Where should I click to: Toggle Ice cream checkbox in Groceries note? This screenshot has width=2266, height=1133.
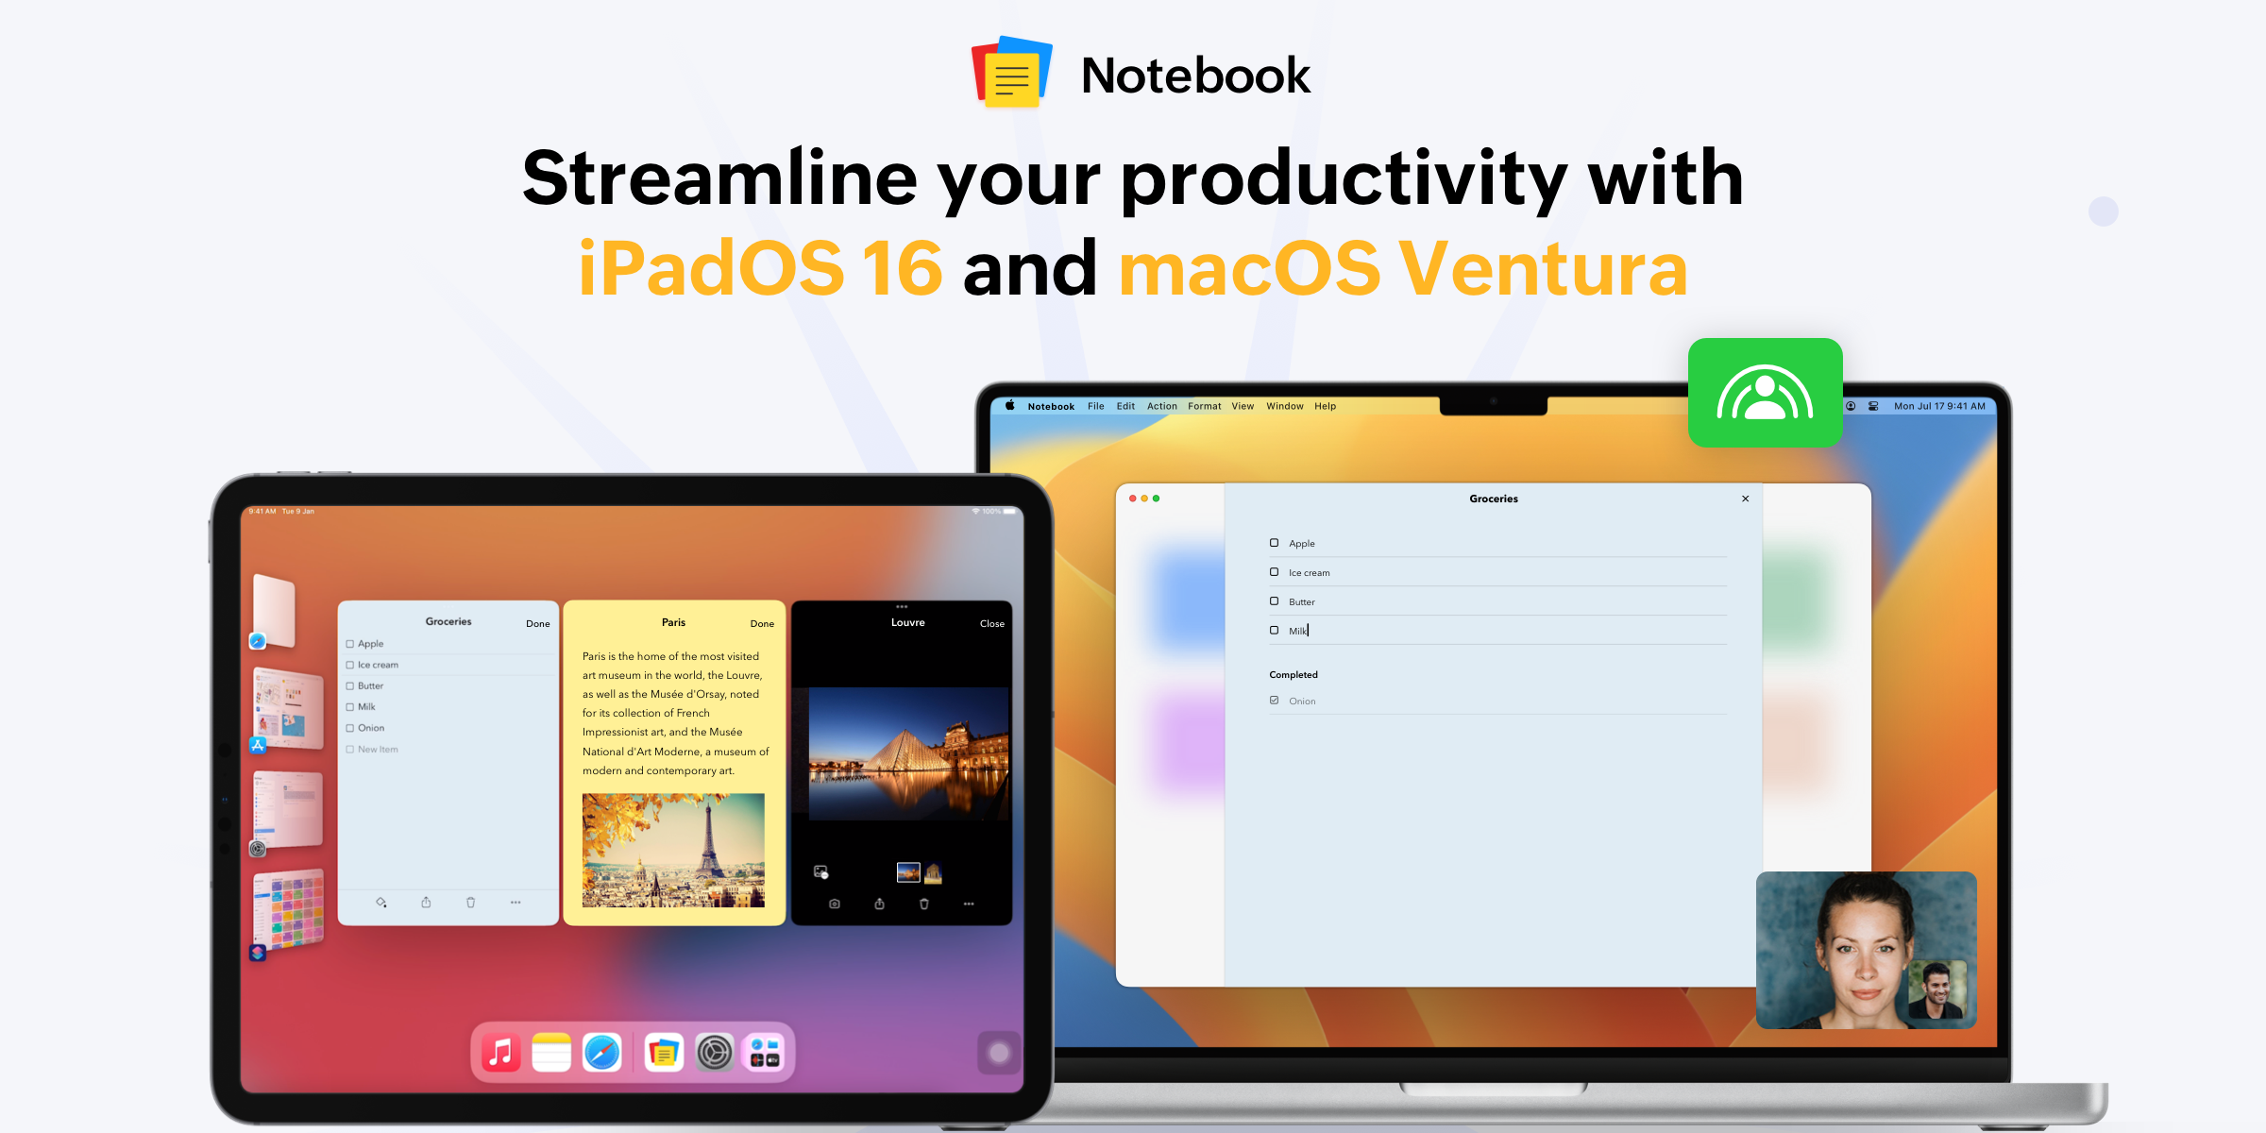(1273, 572)
